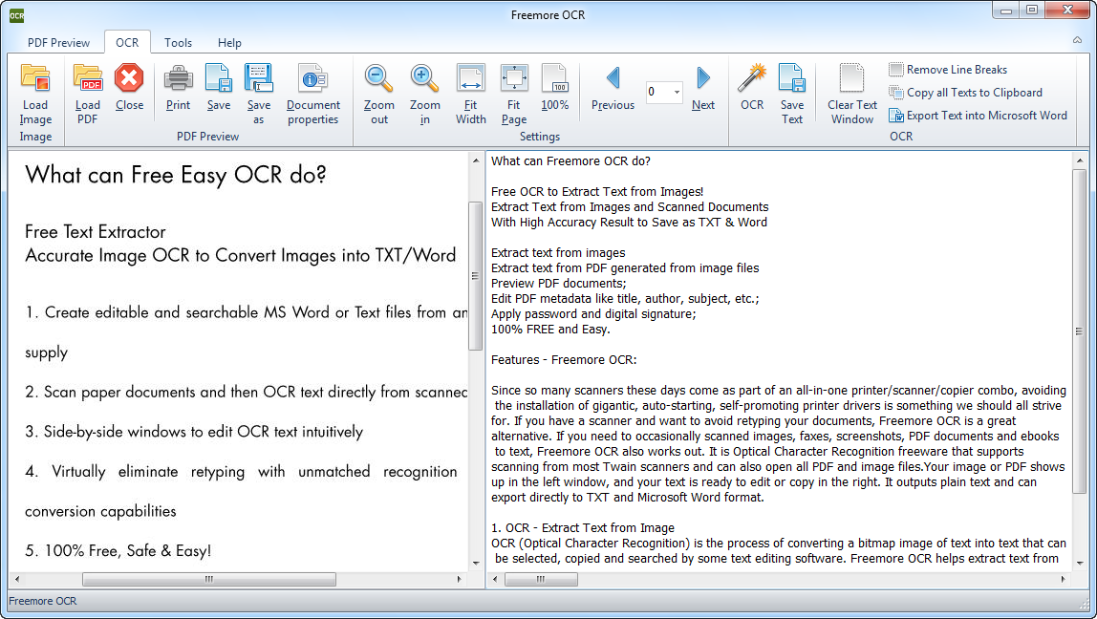This screenshot has height=619, width=1097.
Task: Click the 'What can Freemore OCR do?' text line
Action: 570,160
